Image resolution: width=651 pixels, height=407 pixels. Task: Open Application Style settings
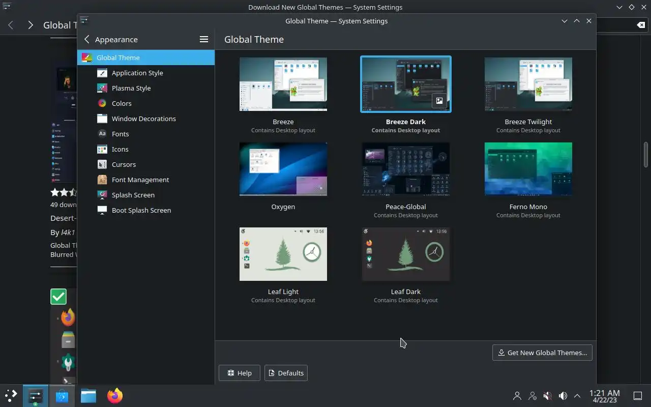[x=146, y=73]
